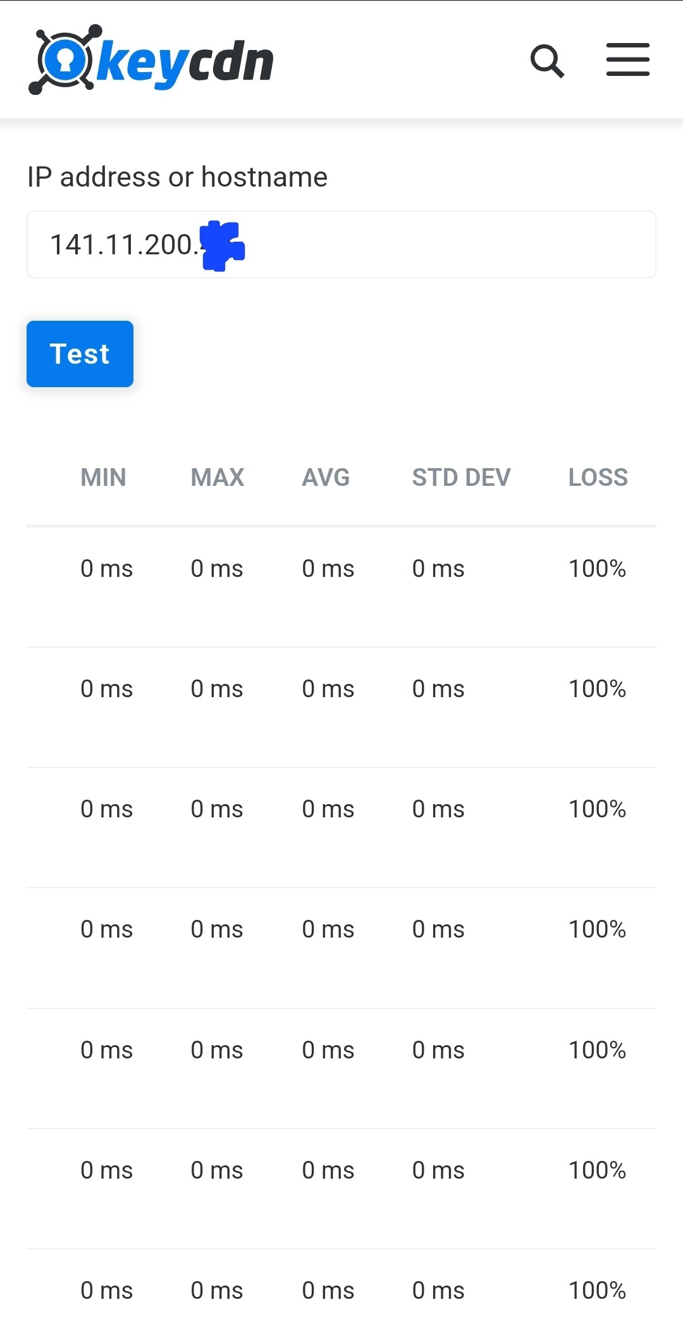Click the IP address or hostname label
Viewport: 683px width, 1333px height.
tap(177, 177)
